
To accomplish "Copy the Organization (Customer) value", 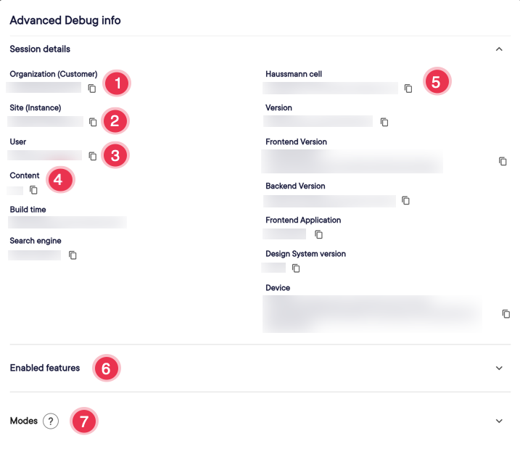I will pyautogui.click(x=92, y=88).
